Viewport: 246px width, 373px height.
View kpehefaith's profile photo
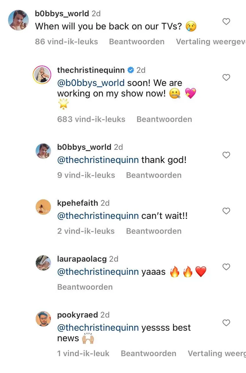tap(43, 207)
